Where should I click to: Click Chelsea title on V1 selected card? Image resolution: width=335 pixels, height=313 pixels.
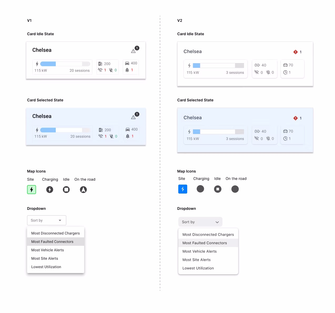pyautogui.click(x=42, y=116)
